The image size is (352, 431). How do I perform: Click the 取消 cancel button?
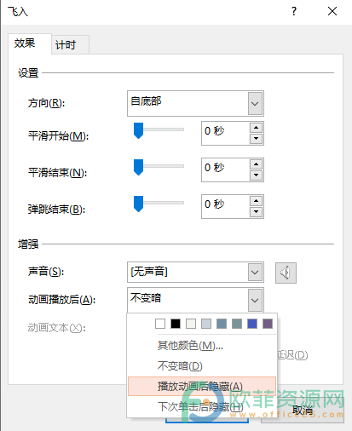point(303,411)
